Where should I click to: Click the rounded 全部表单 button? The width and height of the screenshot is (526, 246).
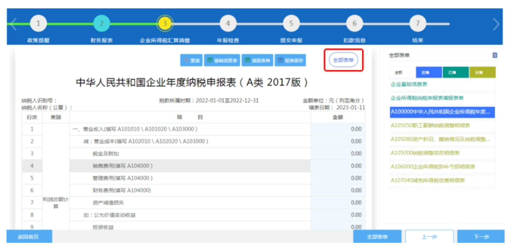[343, 60]
